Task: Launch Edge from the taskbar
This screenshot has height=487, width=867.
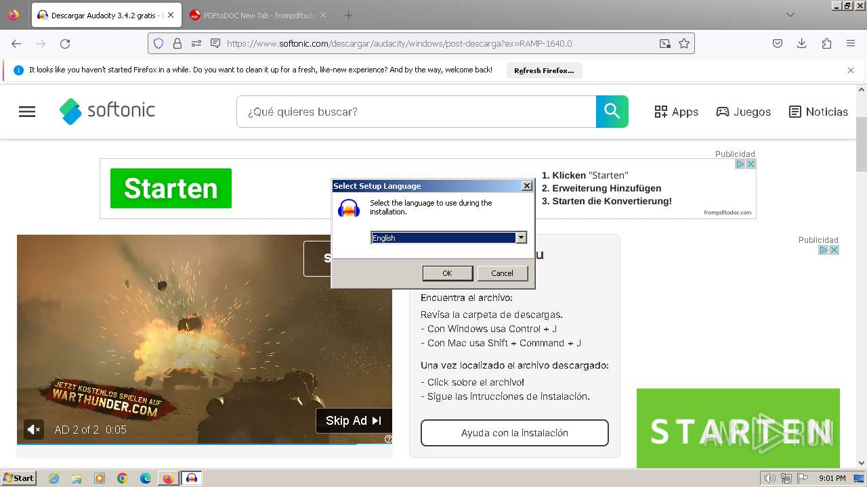Action: (146, 478)
